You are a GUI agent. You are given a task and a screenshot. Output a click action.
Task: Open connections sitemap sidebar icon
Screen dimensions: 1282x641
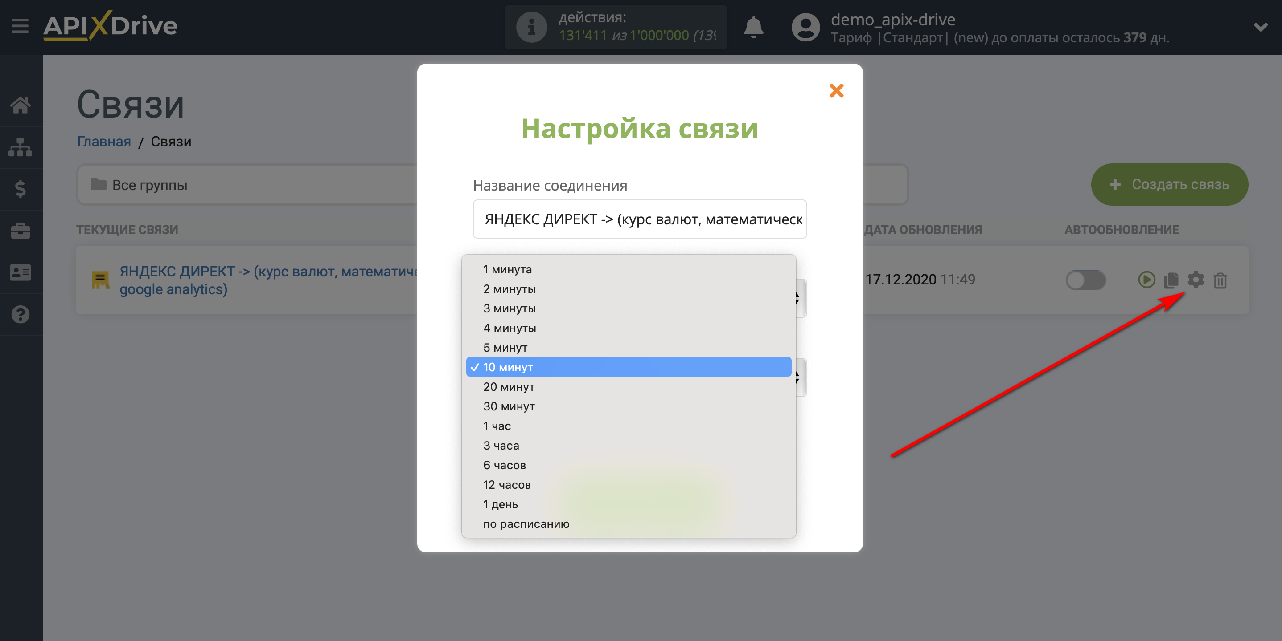tap(21, 147)
